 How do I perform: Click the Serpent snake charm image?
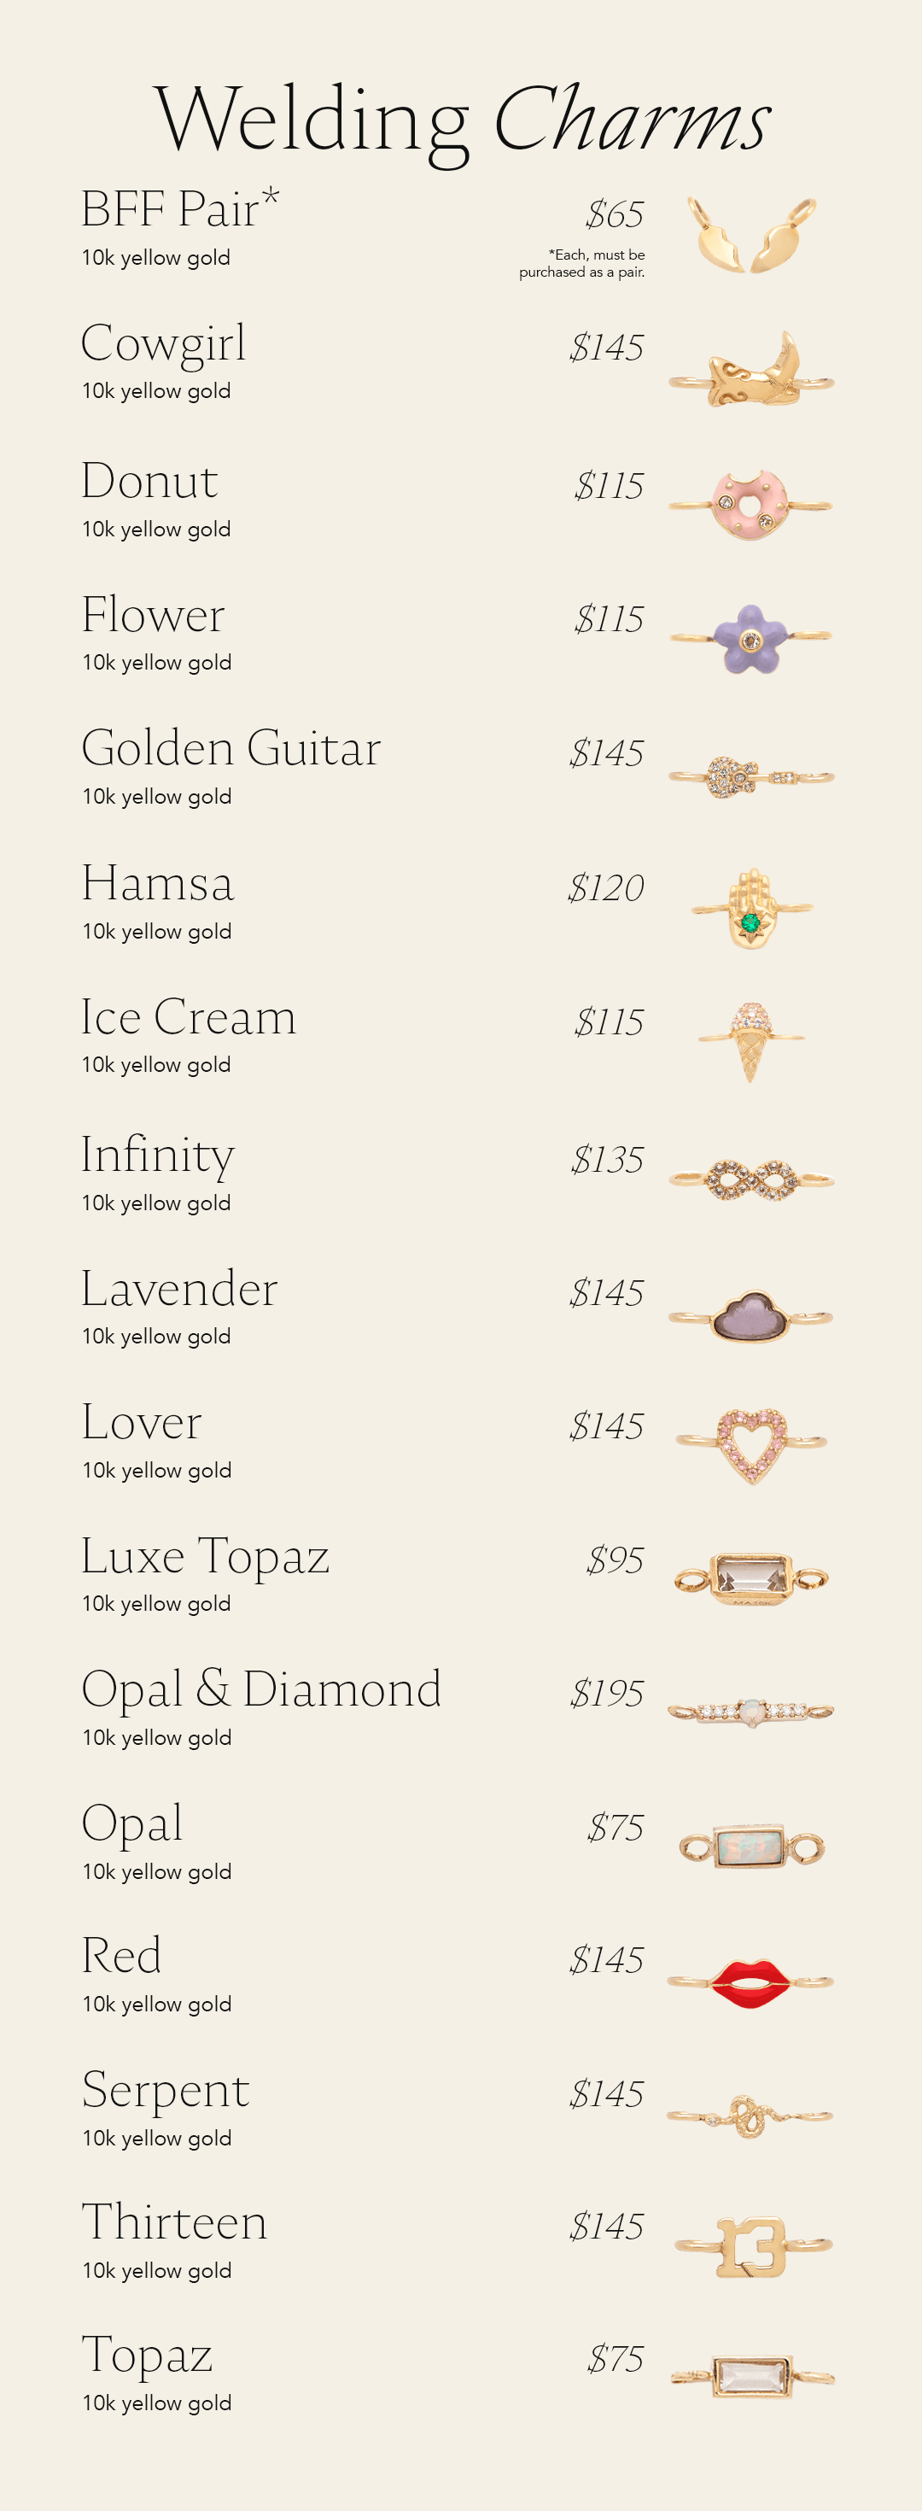click(x=750, y=2116)
